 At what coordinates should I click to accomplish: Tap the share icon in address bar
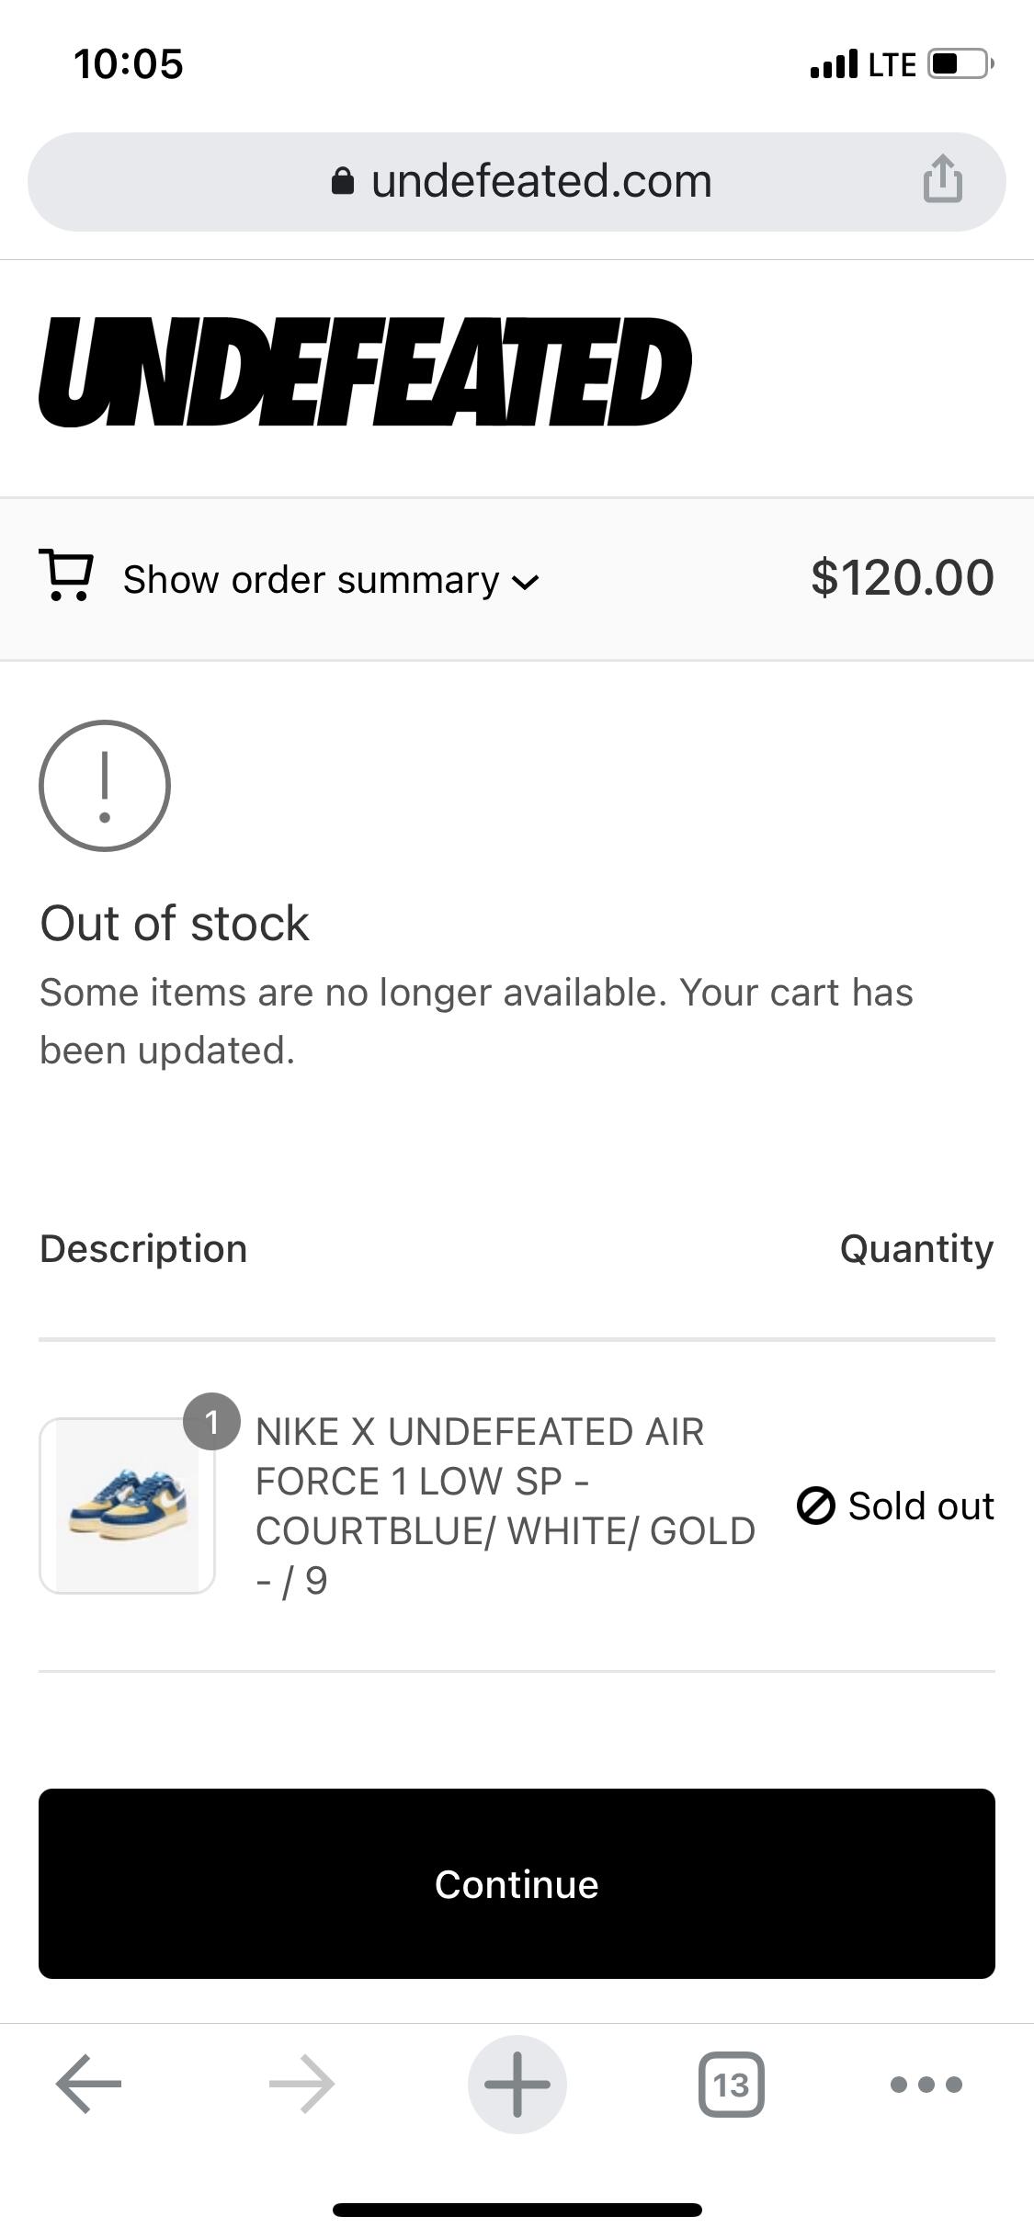[942, 178]
